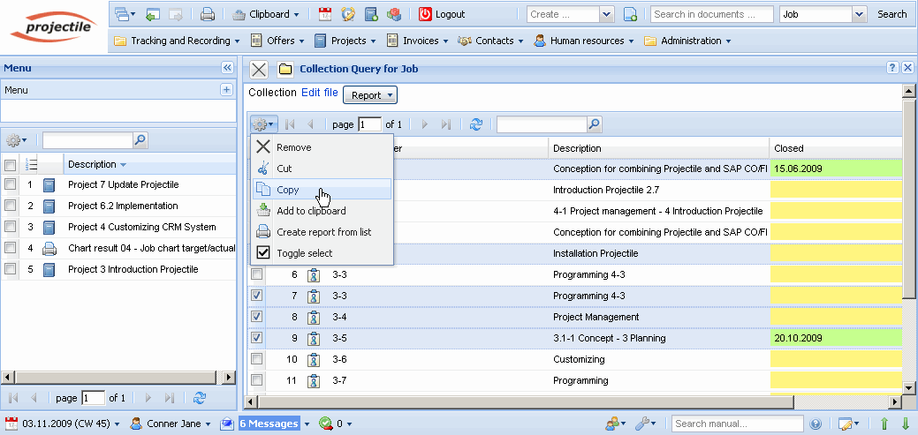Click the Search in documents input field
Image resolution: width=918 pixels, height=435 pixels.
tap(712, 14)
